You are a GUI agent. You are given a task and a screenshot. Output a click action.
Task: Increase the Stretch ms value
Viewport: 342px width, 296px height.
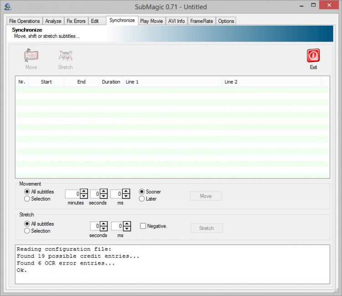pos(127,223)
